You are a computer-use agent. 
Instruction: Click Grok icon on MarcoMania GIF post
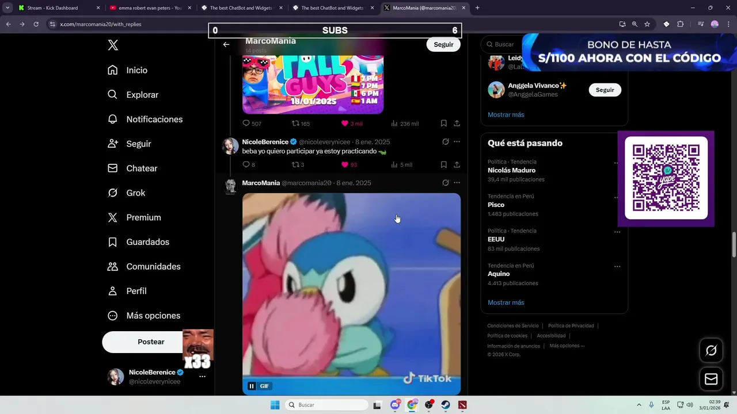(445, 183)
